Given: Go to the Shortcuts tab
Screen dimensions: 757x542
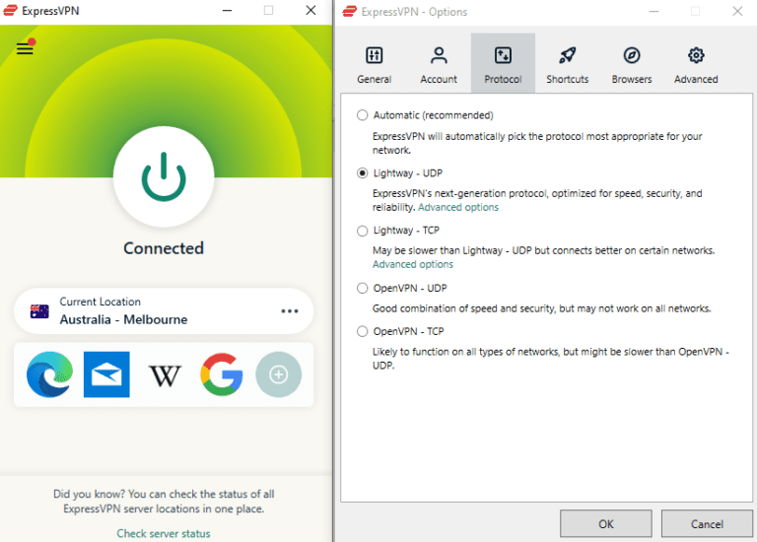Looking at the screenshot, I should 567,64.
